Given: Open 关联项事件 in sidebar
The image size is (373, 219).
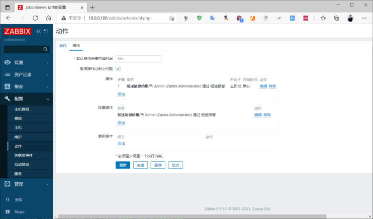Looking at the screenshot, I should (23, 155).
